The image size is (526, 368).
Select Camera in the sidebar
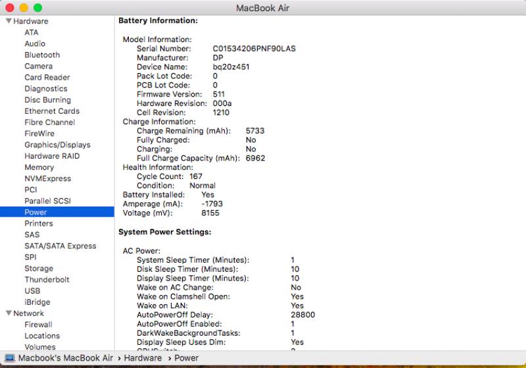(x=38, y=66)
